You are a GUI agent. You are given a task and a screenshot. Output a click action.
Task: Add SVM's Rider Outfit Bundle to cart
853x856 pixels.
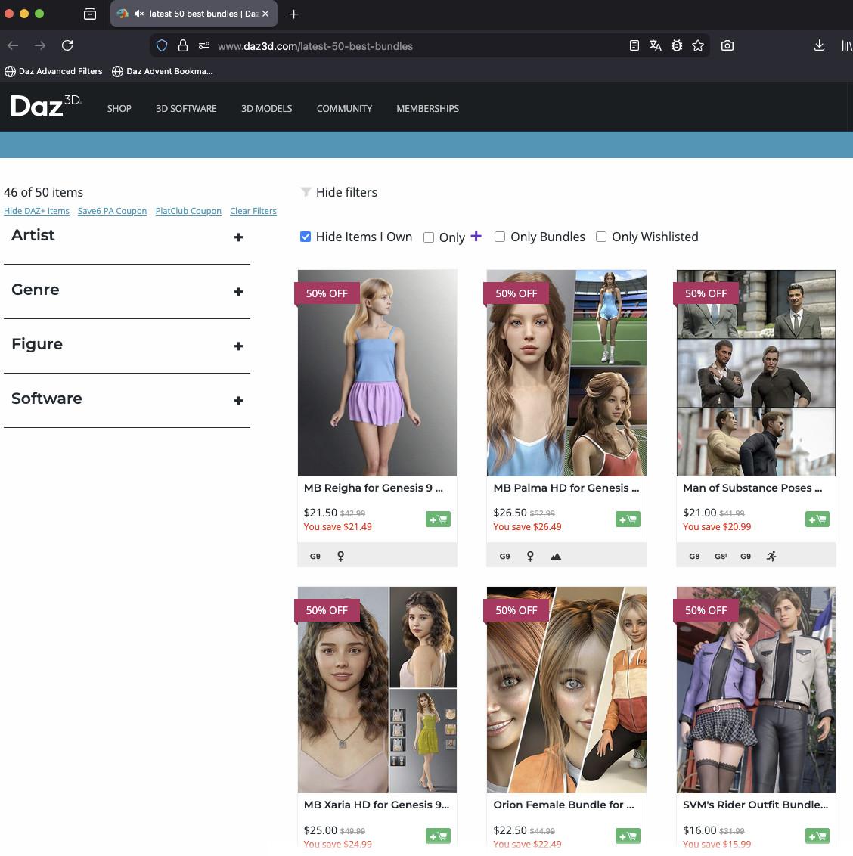coord(817,836)
